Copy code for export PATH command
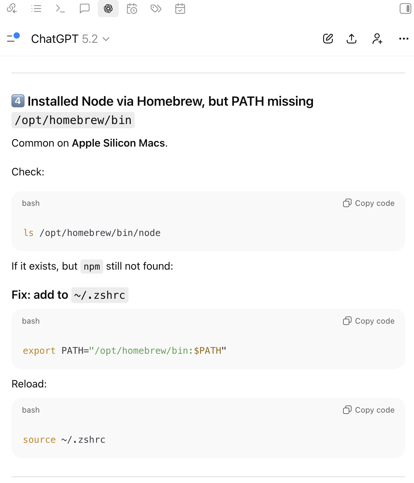Image resolution: width=414 pixels, height=483 pixels. pos(369,321)
